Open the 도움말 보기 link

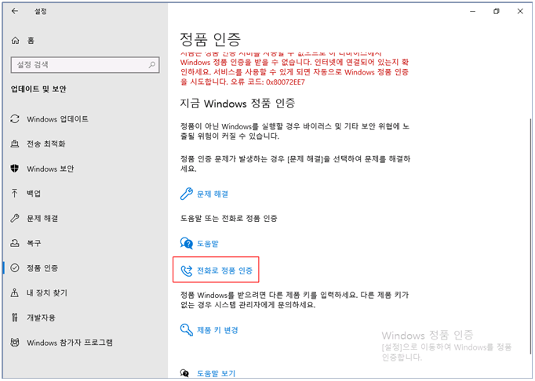click(x=217, y=373)
